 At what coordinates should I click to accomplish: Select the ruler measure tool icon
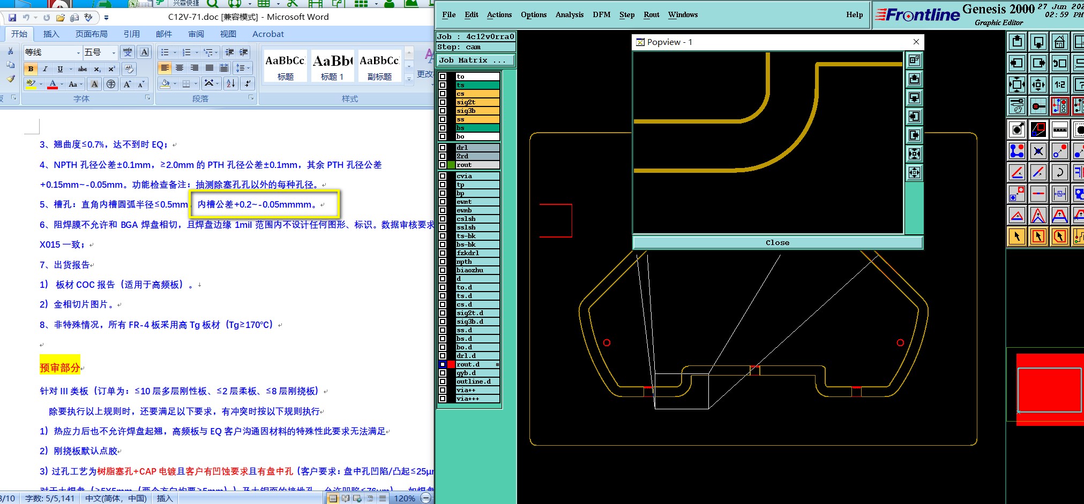[1059, 129]
